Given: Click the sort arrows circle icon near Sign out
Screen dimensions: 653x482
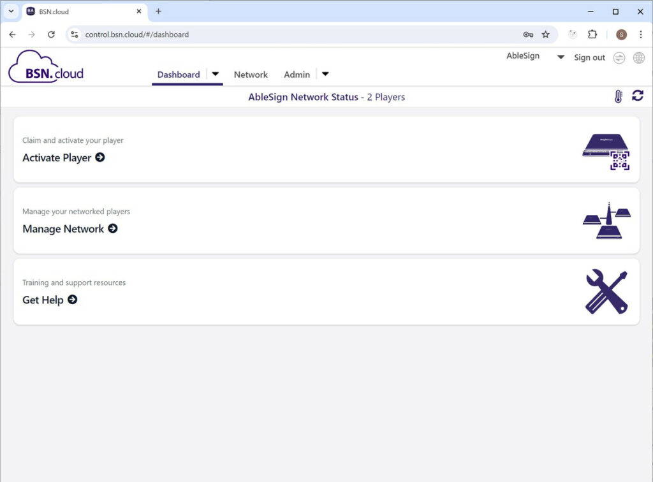Looking at the screenshot, I should [619, 57].
